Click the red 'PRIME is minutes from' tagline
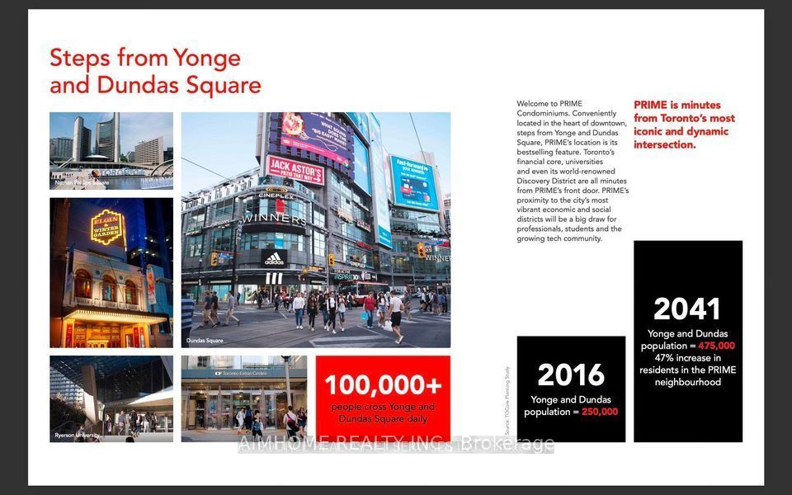Viewport: 792px width, 495px height. coord(685,125)
